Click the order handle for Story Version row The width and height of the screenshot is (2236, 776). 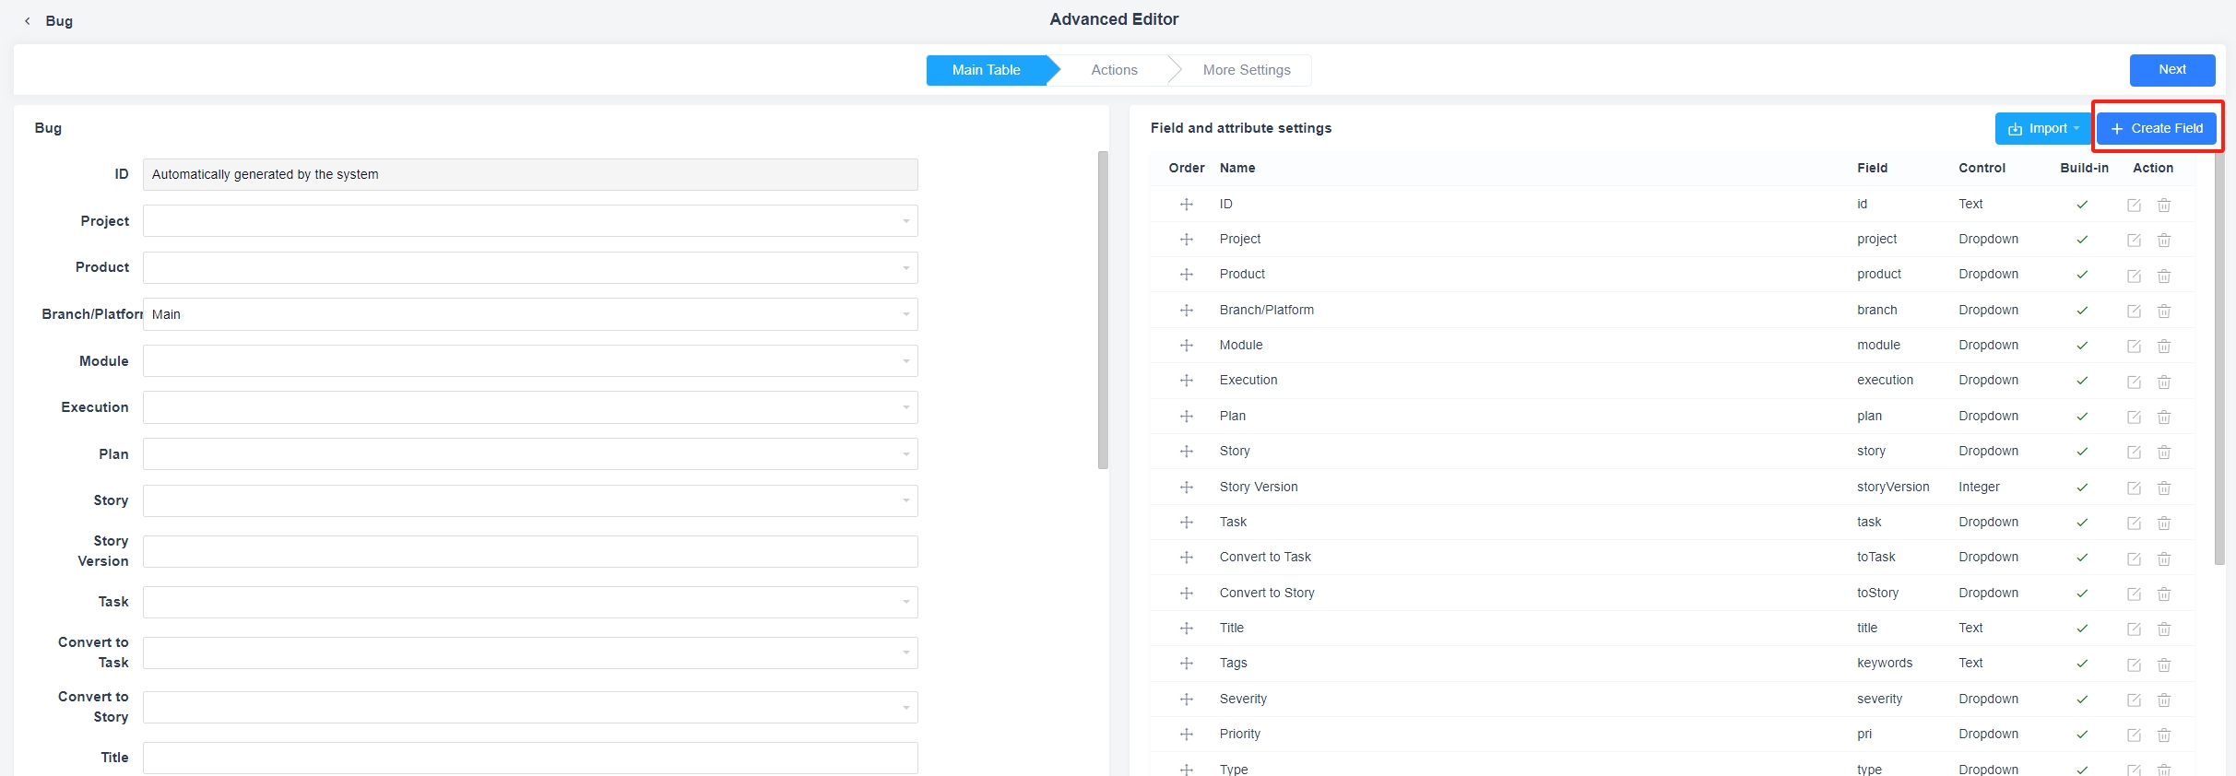click(x=1187, y=488)
